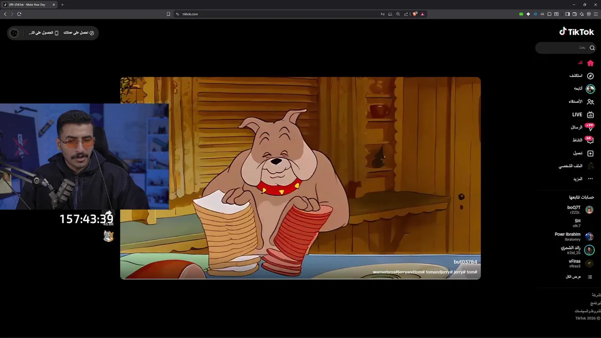Go forward in the browser
The height and width of the screenshot is (338, 601).
12,14
